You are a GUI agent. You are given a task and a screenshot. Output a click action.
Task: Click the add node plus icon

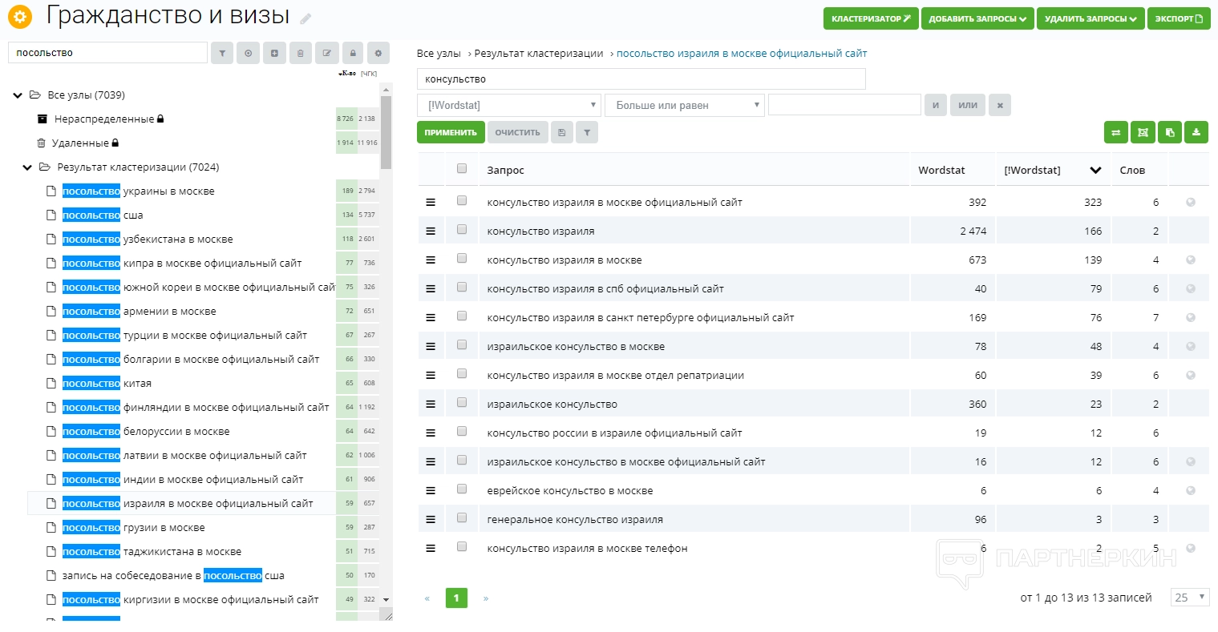pos(274,54)
